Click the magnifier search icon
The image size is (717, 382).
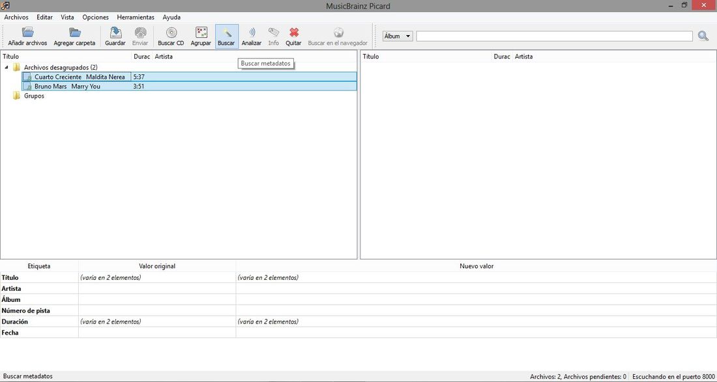(x=703, y=36)
